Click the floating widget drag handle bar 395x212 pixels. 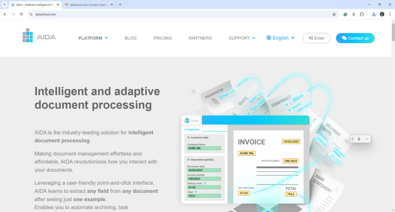[352, 139]
